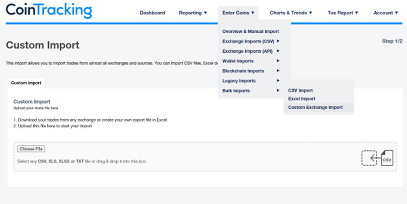
Task: Click 'Select any CSV, XLS, XLSX or TXT' text
Action: [82, 161]
